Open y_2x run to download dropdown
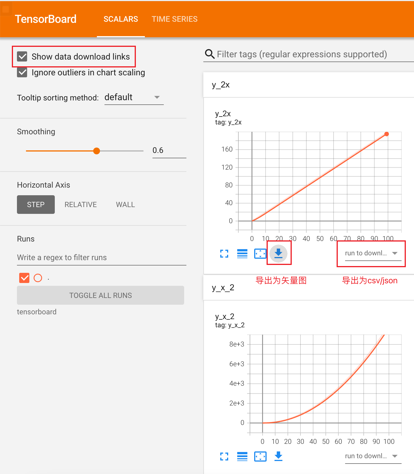 [x=373, y=253]
